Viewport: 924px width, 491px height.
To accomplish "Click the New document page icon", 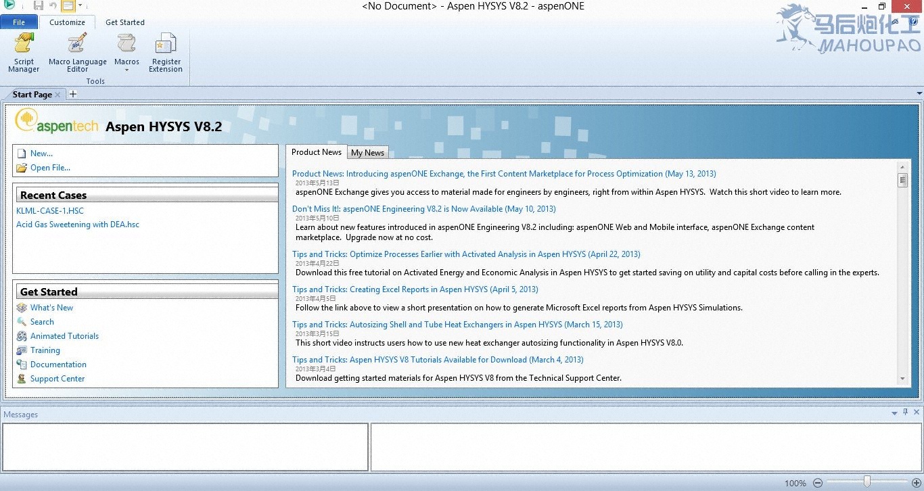I will pos(22,154).
